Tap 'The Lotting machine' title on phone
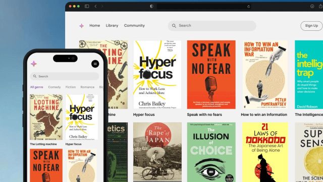323x182 pixels. tap(43, 144)
